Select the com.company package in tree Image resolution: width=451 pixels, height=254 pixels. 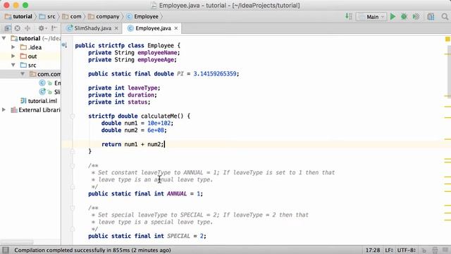tap(45, 74)
